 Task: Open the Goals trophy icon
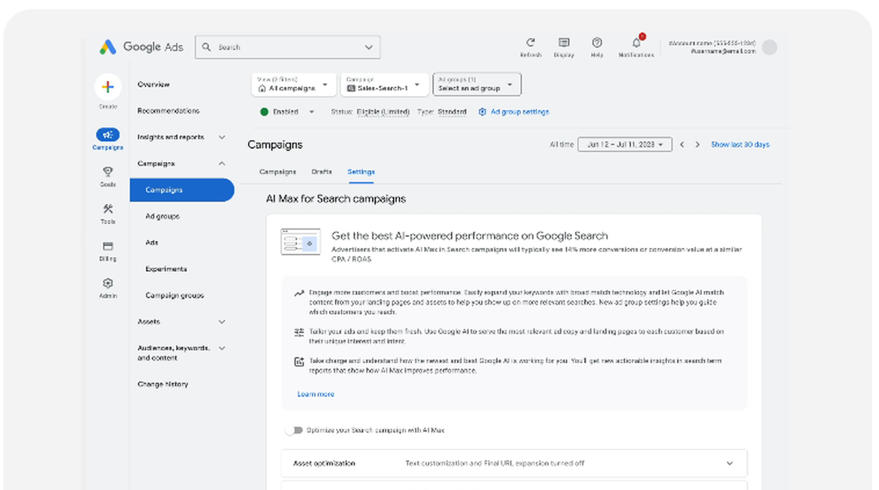pyautogui.click(x=108, y=172)
